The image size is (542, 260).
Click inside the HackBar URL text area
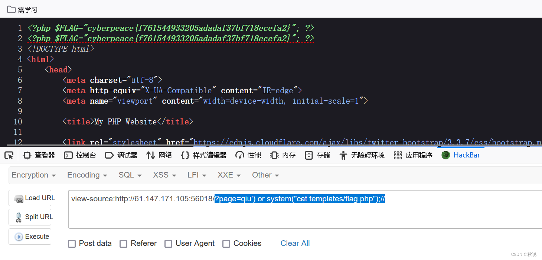[304, 209]
